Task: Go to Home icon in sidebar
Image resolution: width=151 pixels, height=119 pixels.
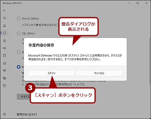Action: (5, 26)
